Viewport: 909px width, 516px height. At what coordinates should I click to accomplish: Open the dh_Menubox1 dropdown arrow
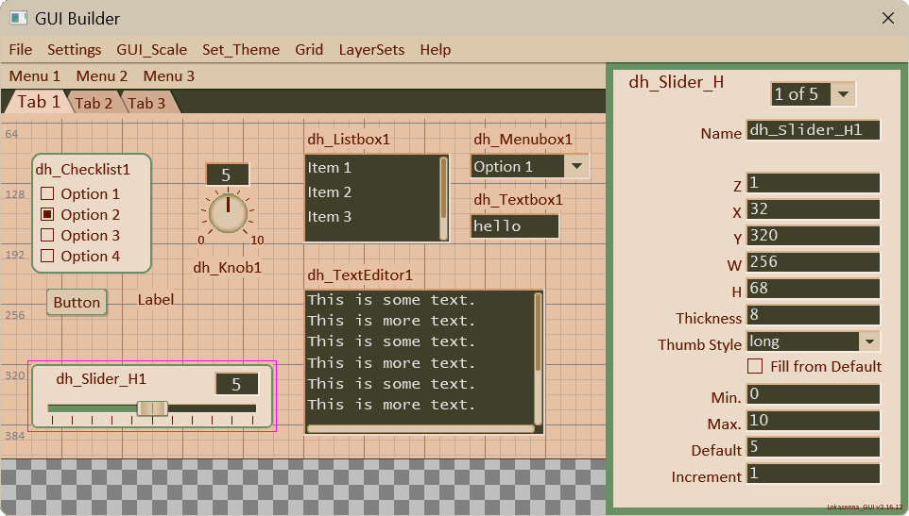tap(576, 167)
